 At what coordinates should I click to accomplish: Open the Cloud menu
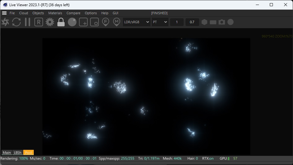24,13
